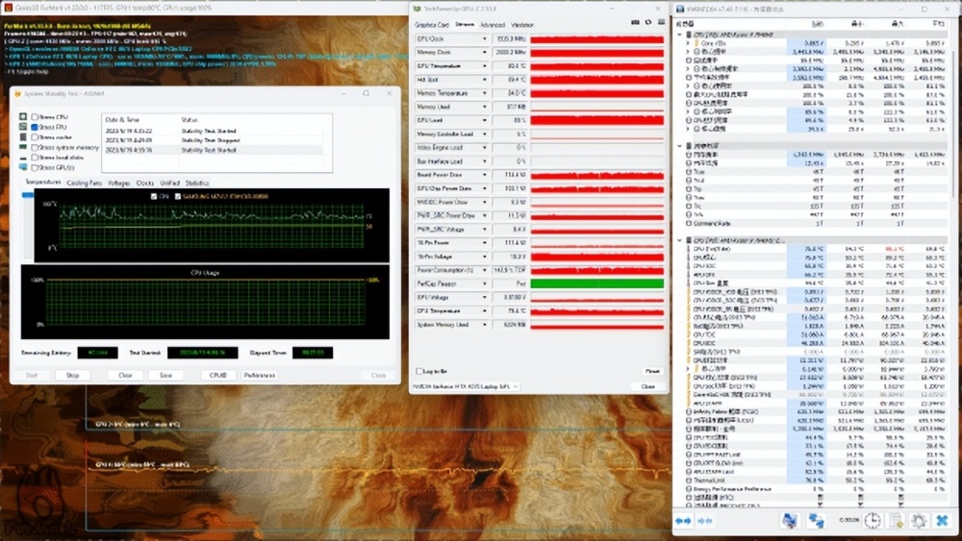Click the AIDA64 title bar flame icon
This screenshot has width=962, height=541.
click(17, 94)
